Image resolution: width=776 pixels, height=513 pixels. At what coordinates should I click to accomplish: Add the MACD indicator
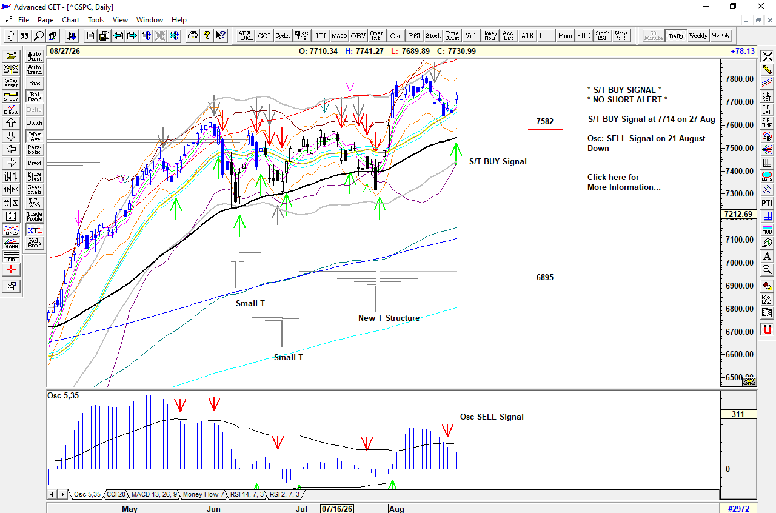tap(339, 36)
